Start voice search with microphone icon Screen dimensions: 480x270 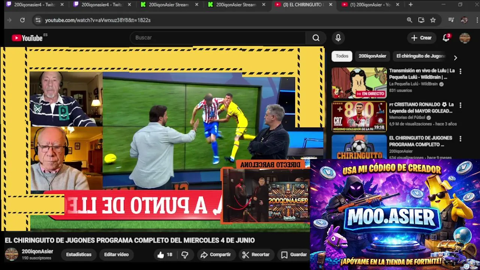(338, 38)
